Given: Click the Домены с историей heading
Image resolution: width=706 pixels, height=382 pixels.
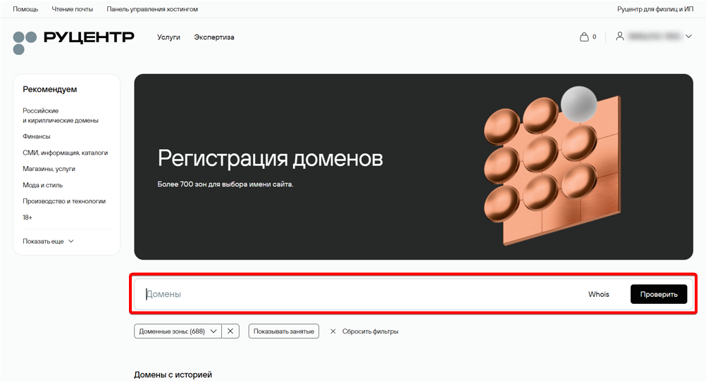Looking at the screenshot, I should click(173, 375).
